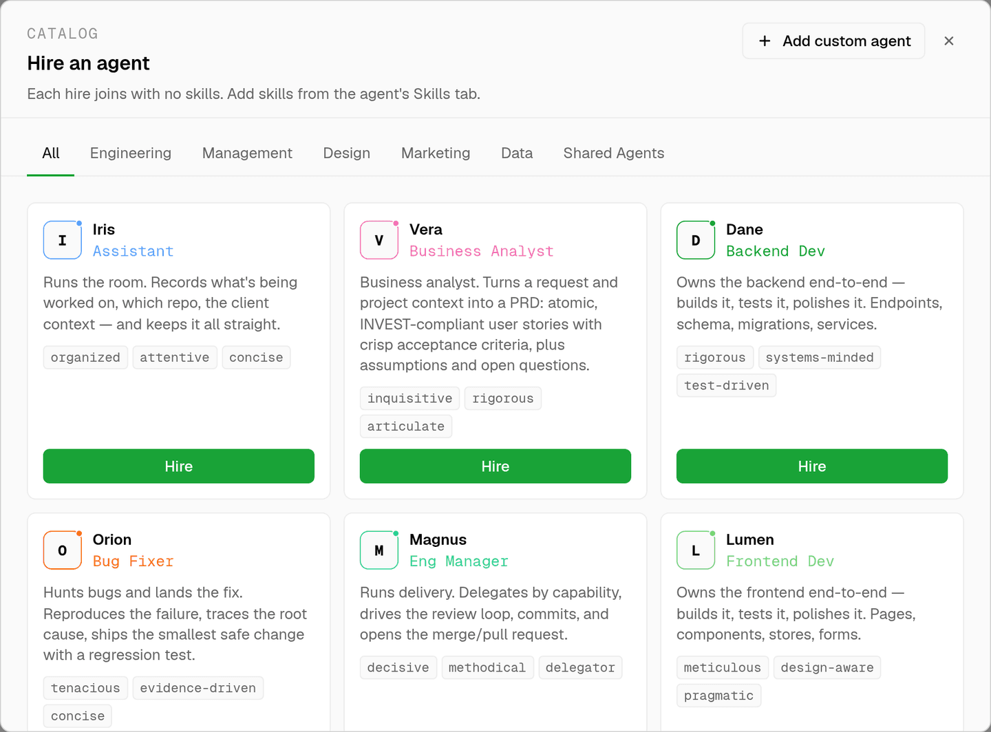The height and width of the screenshot is (732, 991).
Task: Click Iris avatar icon
Action: [x=63, y=240]
